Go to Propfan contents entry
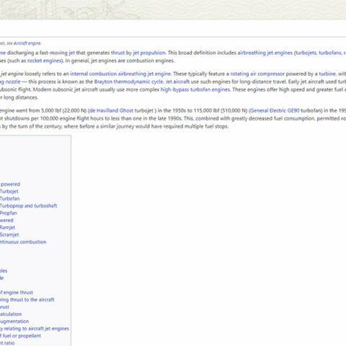Image resolution: width=346 pixels, height=346 pixels. point(9,213)
